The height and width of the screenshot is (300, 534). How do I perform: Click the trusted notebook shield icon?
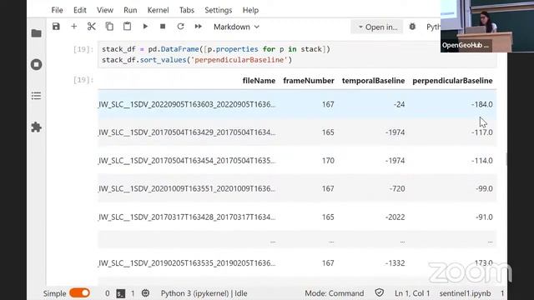[x=380, y=292]
